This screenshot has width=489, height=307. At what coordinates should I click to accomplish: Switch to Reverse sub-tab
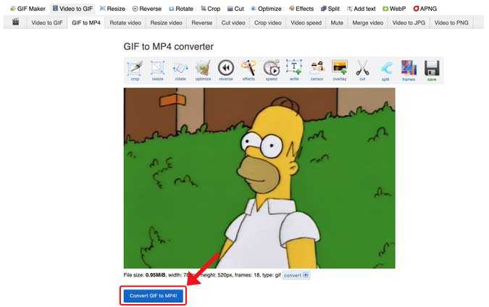[202, 22]
